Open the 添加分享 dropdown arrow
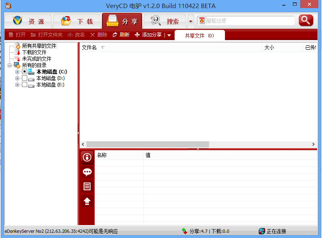This screenshot has height=238, width=322. click(x=169, y=35)
